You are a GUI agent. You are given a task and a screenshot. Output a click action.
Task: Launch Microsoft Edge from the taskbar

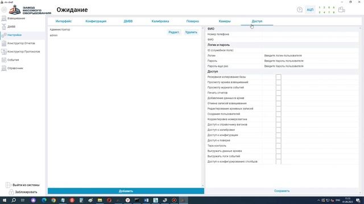click(x=44, y=200)
